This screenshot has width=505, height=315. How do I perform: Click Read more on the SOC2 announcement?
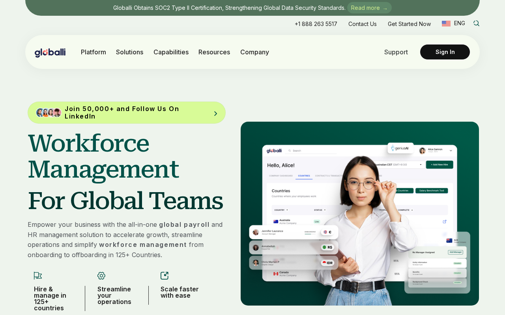(x=369, y=8)
